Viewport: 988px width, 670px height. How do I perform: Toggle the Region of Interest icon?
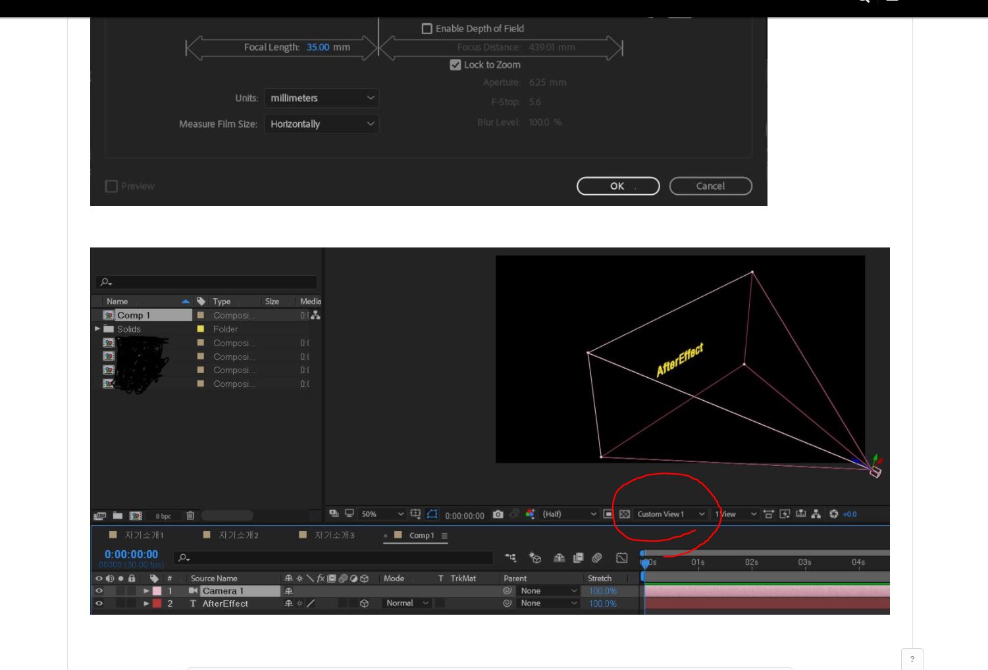coord(608,514)
